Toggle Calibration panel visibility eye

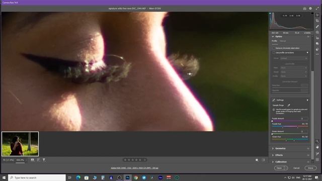[308, 162]
